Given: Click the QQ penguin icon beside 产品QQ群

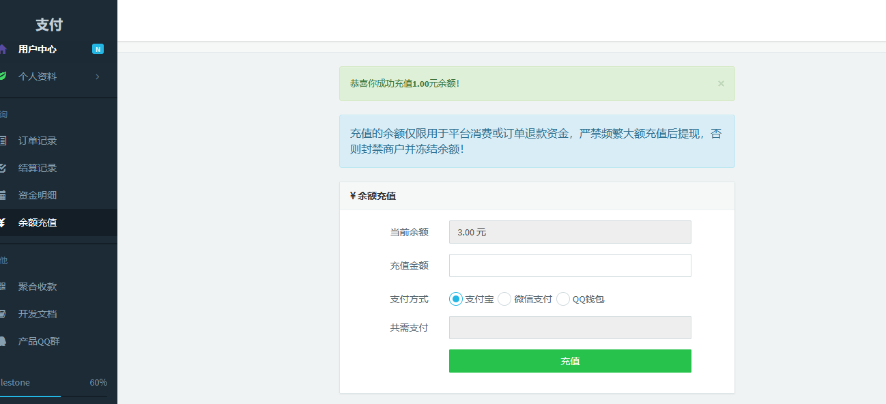Looking at the screenshot, I should point(3,341).
